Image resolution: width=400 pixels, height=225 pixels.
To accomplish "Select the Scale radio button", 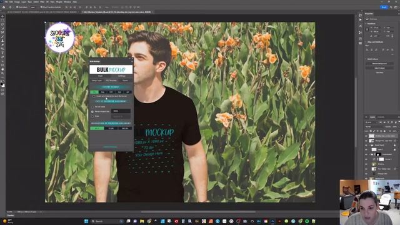I will [x=92, y=116].
